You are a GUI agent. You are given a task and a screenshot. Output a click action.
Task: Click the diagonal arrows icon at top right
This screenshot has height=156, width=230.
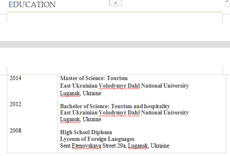[x=227, y=3]
